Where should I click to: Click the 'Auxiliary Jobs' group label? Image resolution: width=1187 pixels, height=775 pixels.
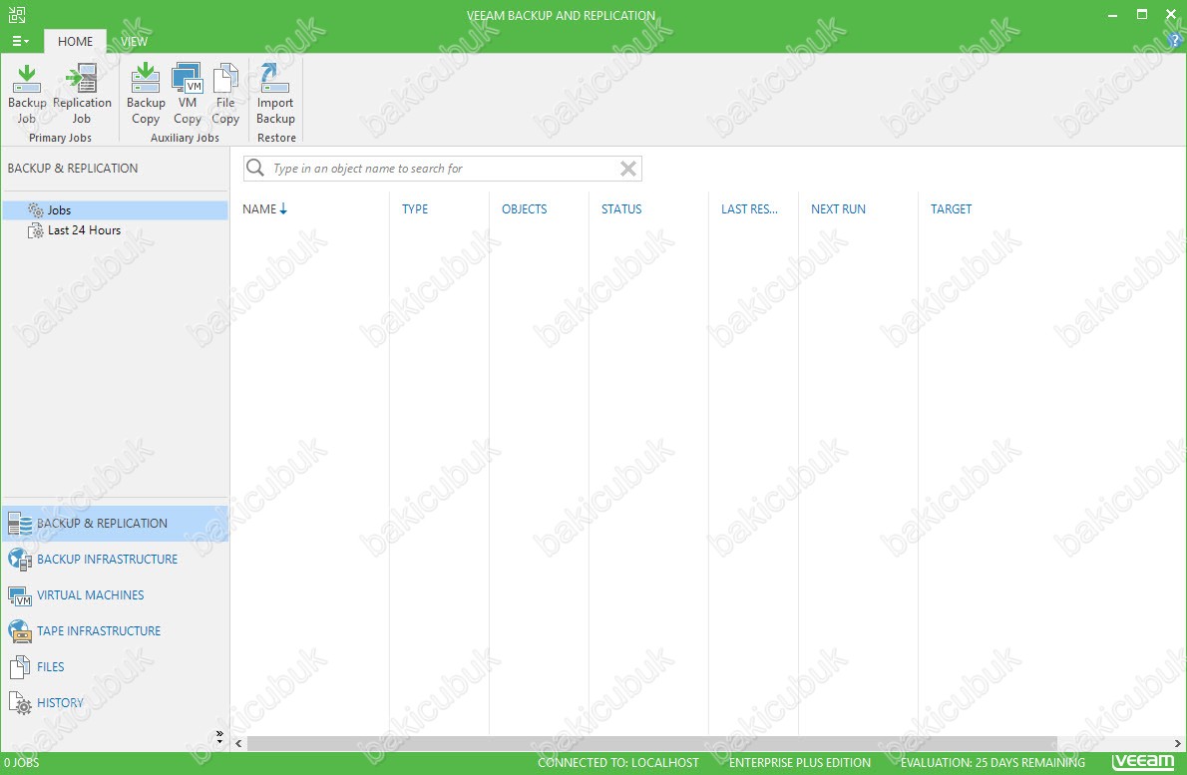185,138
